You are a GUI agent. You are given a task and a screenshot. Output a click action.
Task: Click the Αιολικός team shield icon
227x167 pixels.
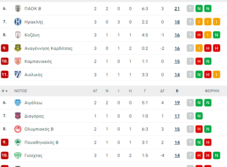[18, 75]
